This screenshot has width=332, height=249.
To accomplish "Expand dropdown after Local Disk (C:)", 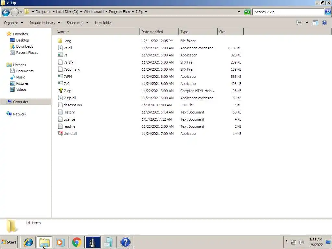I will click(x=81, y=12).
